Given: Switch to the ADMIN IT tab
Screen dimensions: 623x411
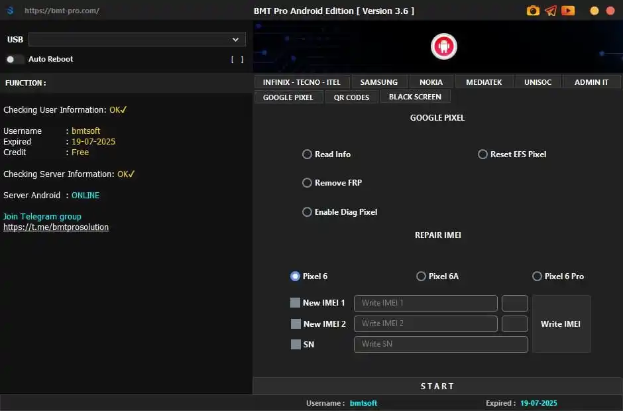Looking at the screenshot, I should pos(591,82).
